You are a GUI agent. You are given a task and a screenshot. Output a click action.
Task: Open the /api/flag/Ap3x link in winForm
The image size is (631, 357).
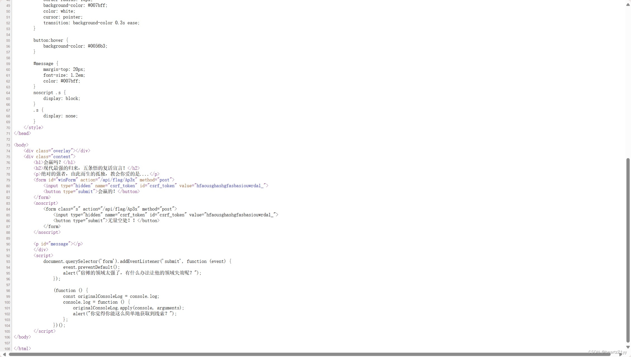pos(117,180)
